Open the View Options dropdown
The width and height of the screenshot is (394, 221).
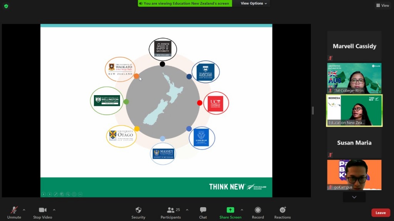(254, 3)
